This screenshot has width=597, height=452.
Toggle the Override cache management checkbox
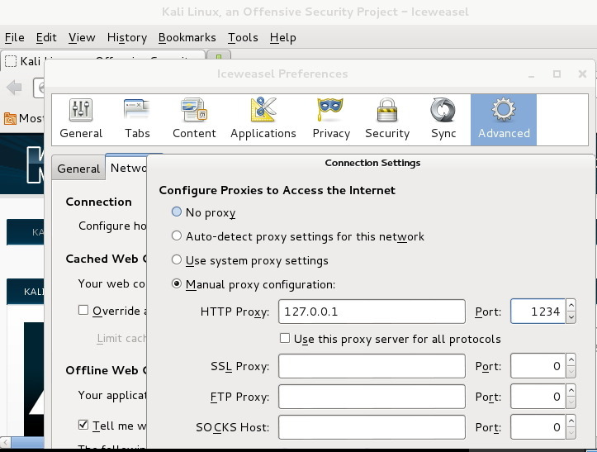coord(83,310)
